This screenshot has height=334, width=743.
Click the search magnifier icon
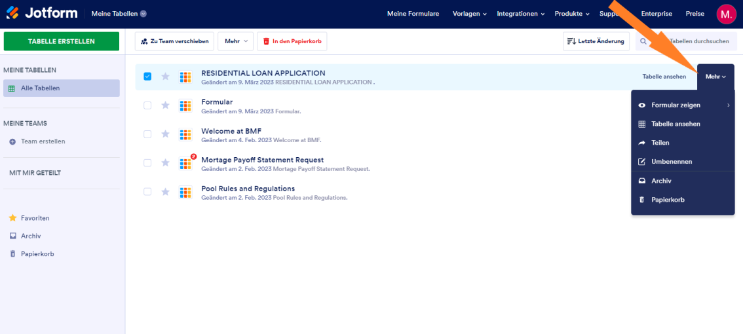[x=643, y=41]
